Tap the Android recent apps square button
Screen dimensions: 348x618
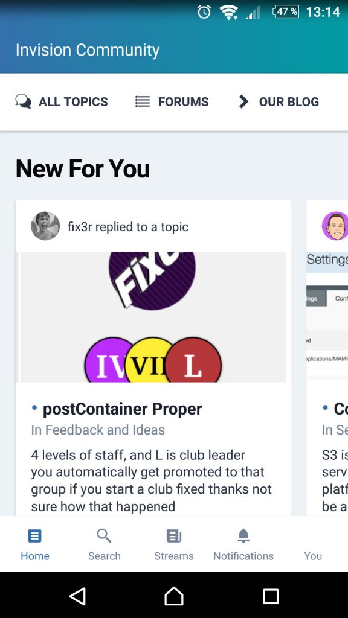271,595
